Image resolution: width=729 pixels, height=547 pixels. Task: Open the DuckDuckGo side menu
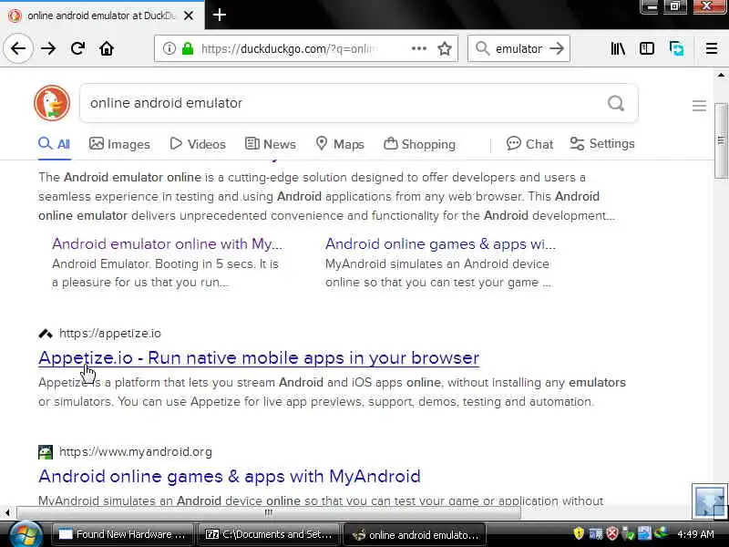699,106
